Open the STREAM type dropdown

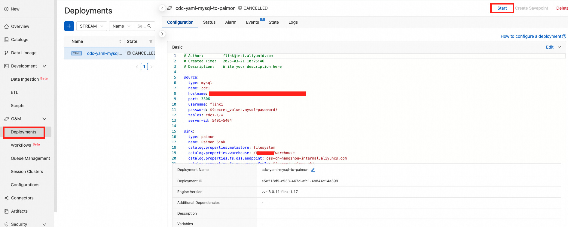click(x=91, y=26)
